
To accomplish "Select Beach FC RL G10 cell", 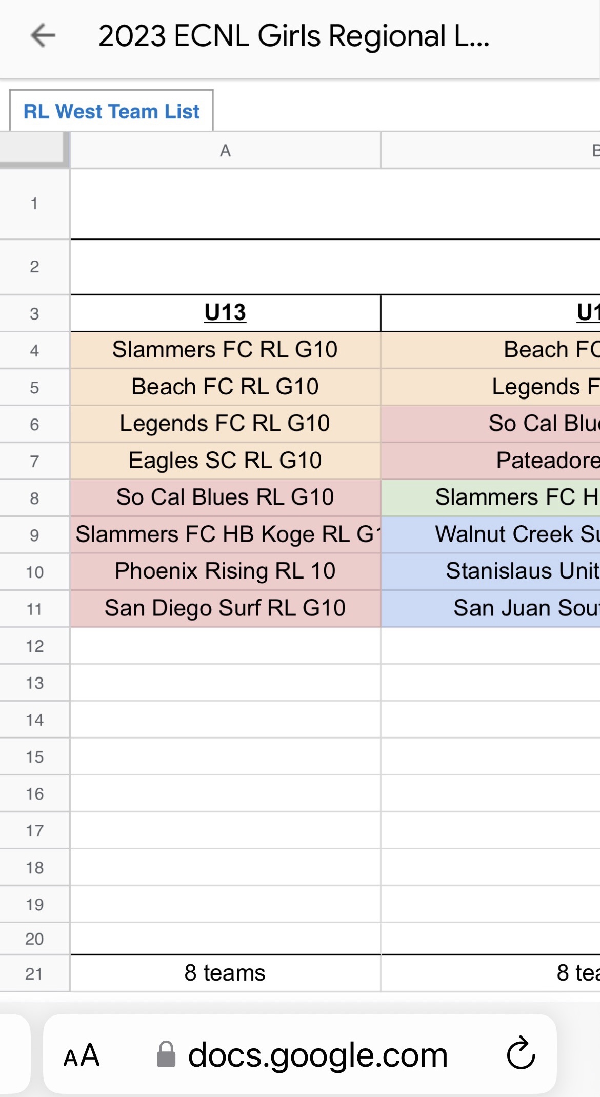I will 225,387.
